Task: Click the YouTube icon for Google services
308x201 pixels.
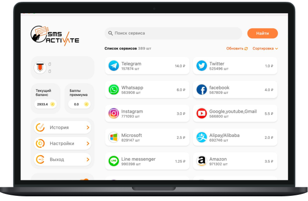Action: coord(202,114)
